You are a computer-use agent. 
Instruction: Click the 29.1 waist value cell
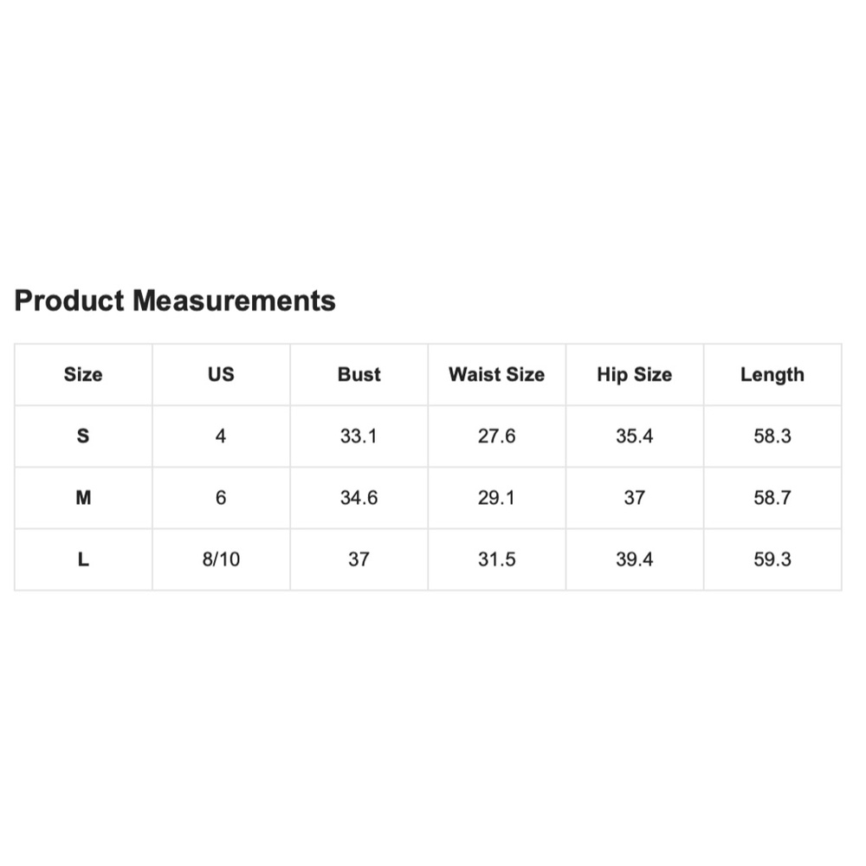496,498
